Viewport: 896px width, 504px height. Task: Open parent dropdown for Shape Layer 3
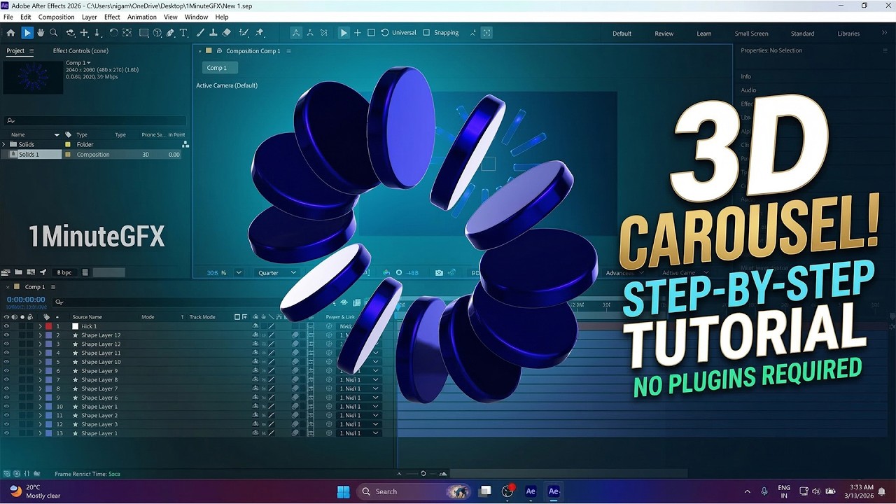click(359, 424)
